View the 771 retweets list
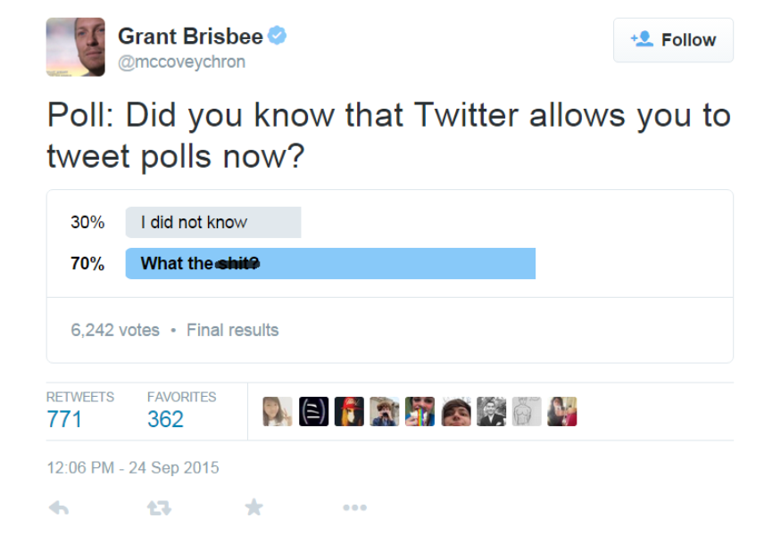Viewport: 781px width, 535px height. pyautogui.click(x=64, y=419)
